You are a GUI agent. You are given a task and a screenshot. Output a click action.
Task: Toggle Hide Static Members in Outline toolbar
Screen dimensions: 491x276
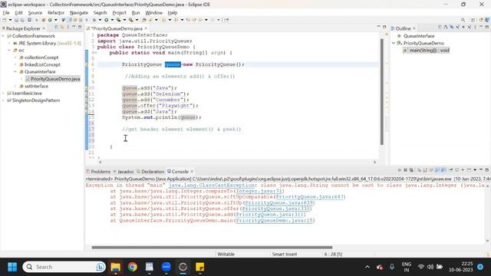coord(458,28)
